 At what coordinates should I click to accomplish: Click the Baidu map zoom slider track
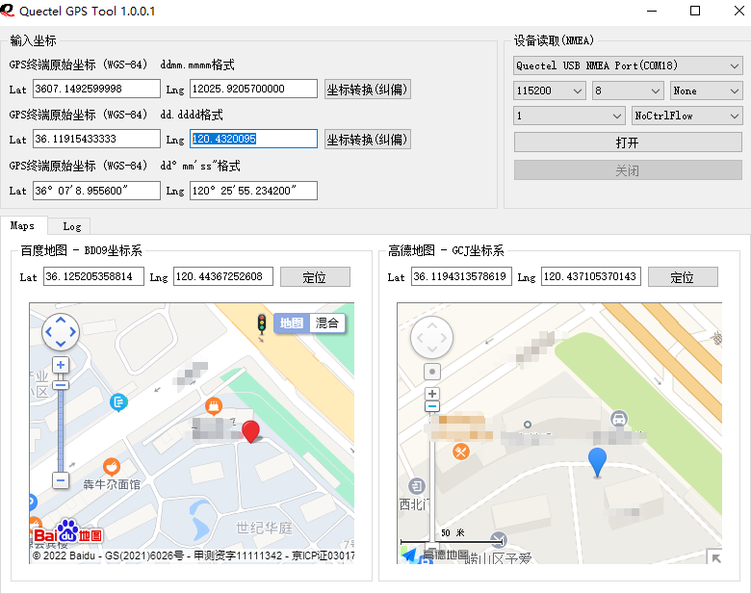61,428
